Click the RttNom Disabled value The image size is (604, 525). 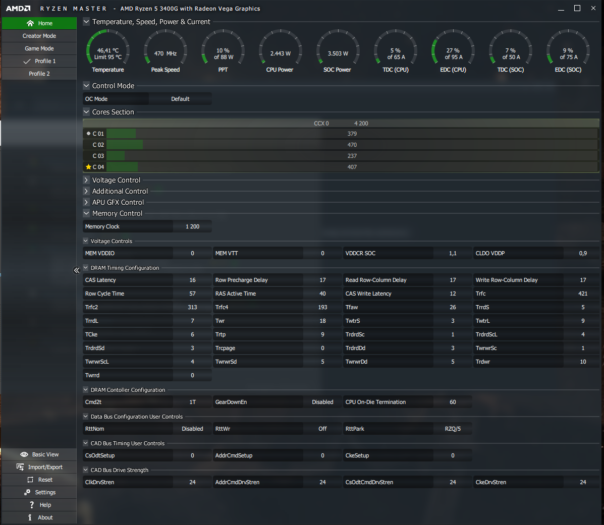(x=192, y=429)
